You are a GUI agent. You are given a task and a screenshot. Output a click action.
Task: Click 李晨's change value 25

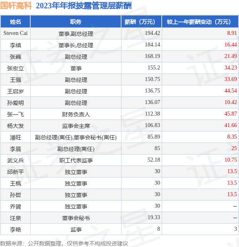[234, 148]
